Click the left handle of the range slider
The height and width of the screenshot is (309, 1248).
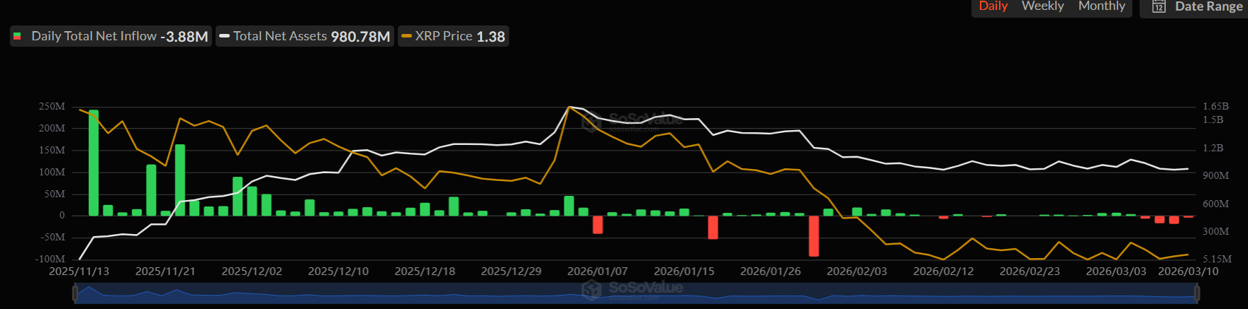(75, 293)
